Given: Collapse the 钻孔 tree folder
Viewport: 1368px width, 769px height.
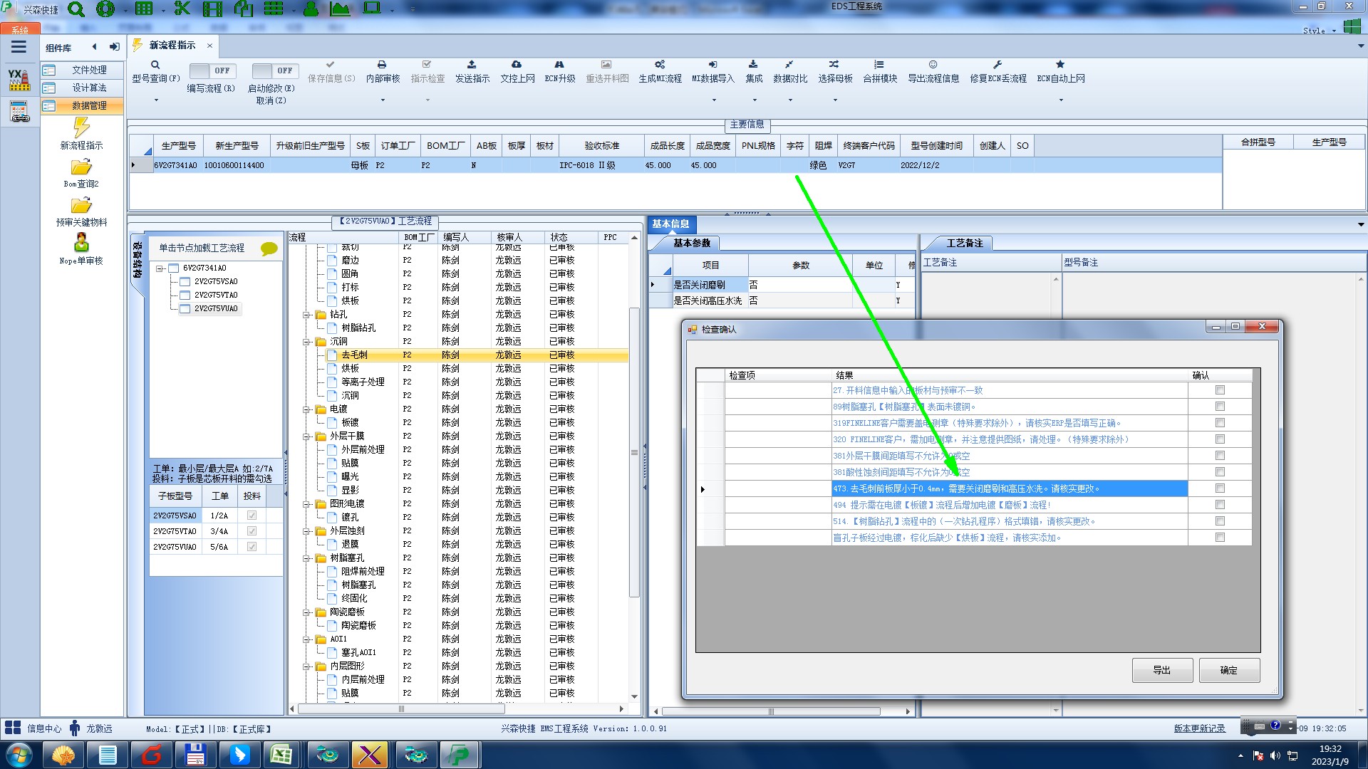Looking at the screenshot, I should tap(307, 315).
